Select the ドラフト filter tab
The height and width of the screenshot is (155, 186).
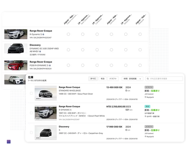coord(113,79)
